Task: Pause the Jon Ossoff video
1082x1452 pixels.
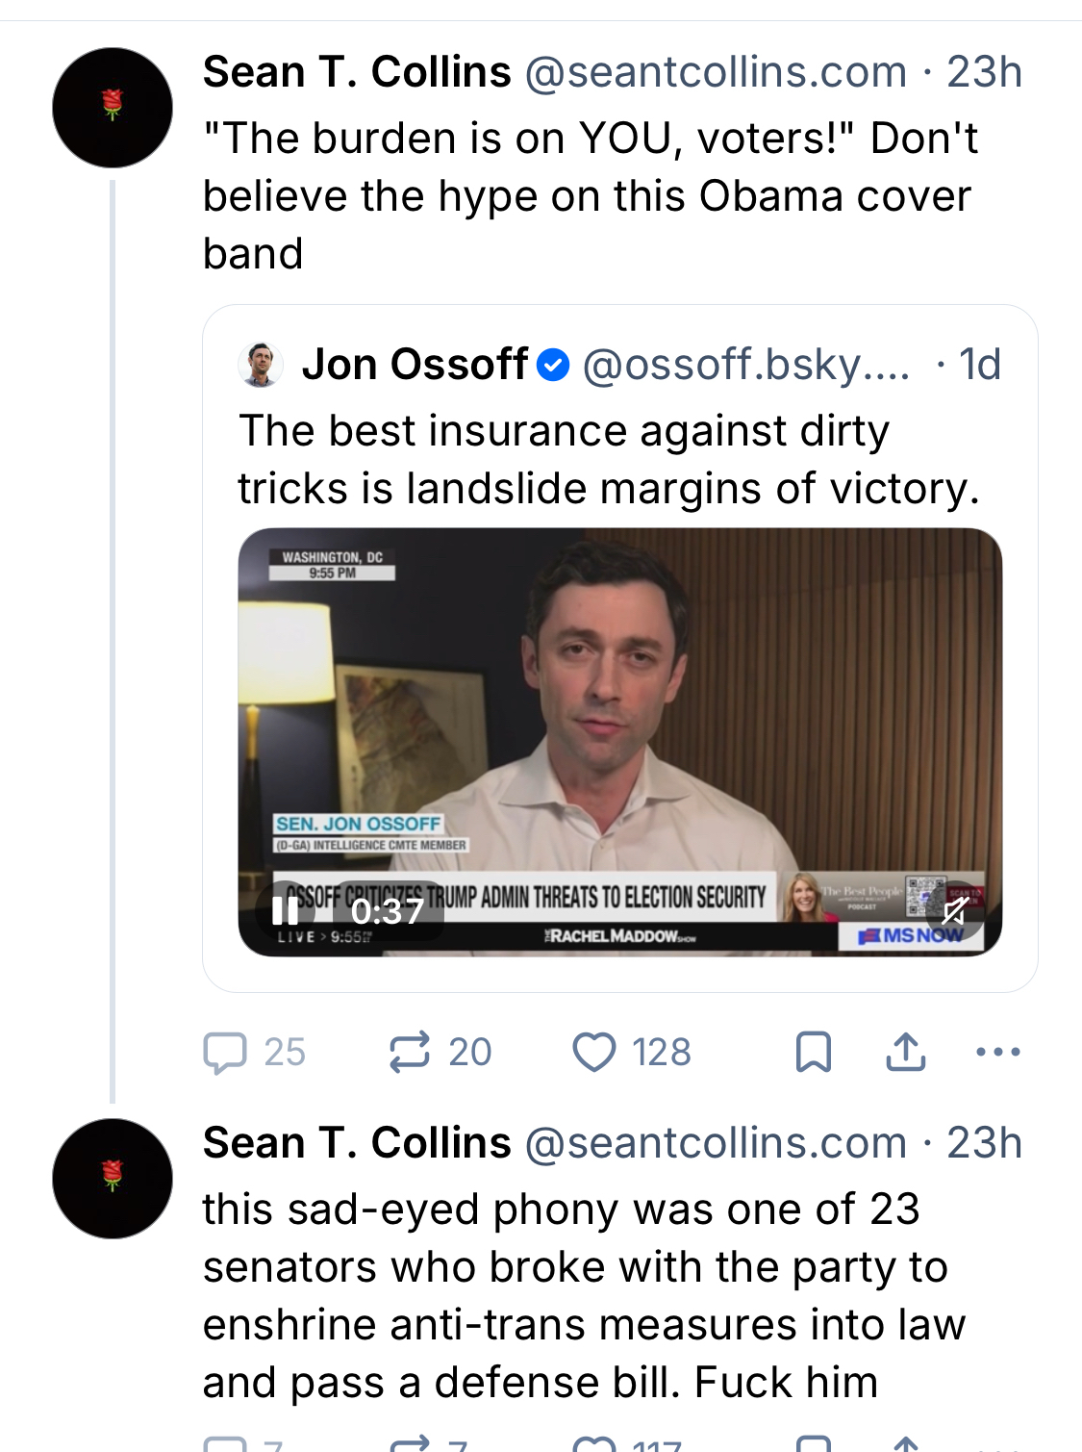Action: (285, 910)
